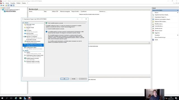Open Impostazioni Hyper-V action

coord(160,17)
